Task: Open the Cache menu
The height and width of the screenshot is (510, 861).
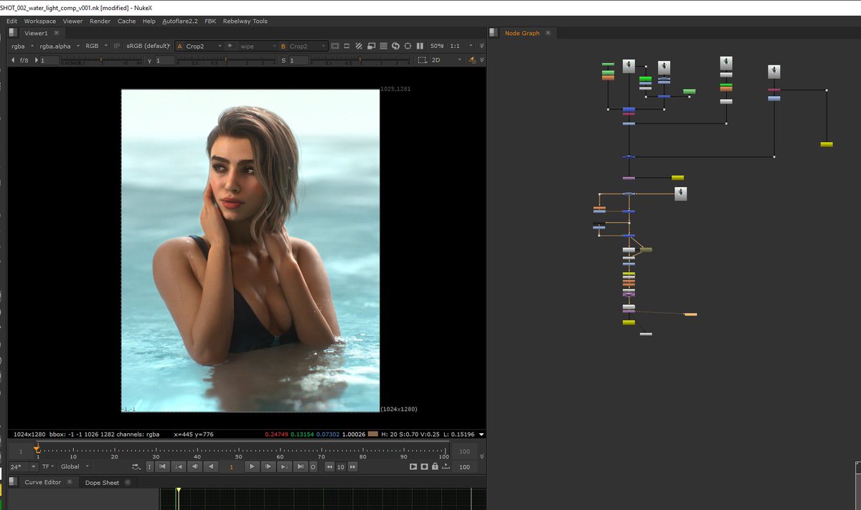Action: coord(126,22)
